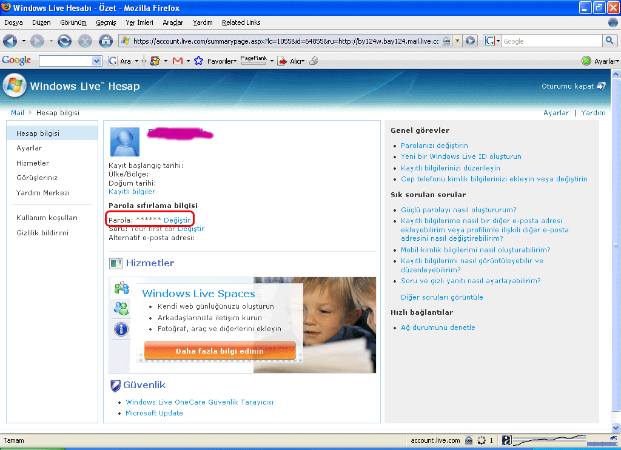Click the Windows Live orb logo
The height and width of the screenshot is (450, 621).
[x=15, y=85]
